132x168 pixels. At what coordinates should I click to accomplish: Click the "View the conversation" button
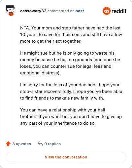click(66, 157)
